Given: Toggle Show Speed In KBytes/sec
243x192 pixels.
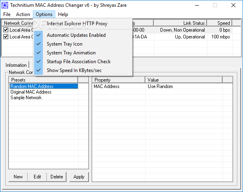Looking at the screenshot, I should click(83, 70).
